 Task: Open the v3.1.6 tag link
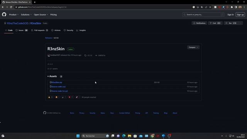(88, 55)
